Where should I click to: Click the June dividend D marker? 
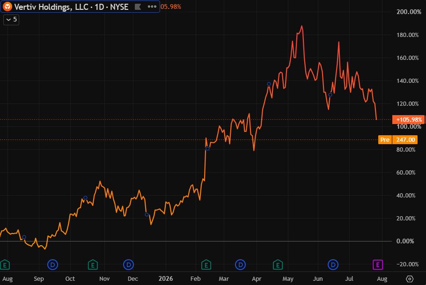[333, 264]
